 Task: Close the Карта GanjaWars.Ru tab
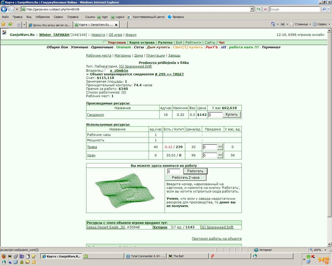116,25
